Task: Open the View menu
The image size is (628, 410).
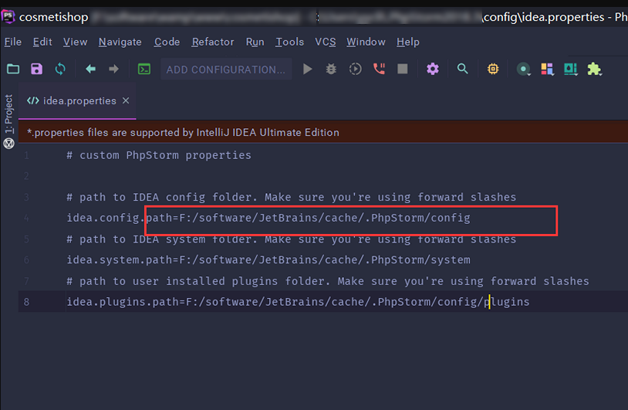Action: [76, 42]
